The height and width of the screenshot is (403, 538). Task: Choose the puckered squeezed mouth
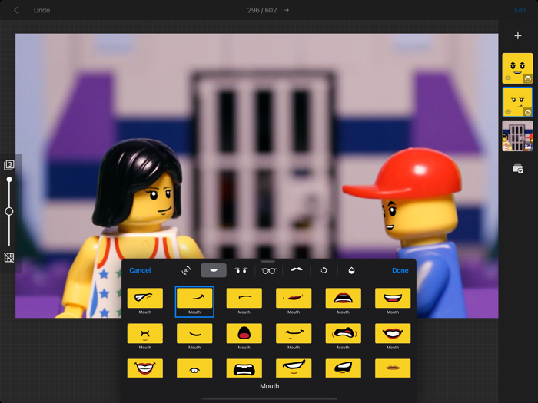(144, 333)
